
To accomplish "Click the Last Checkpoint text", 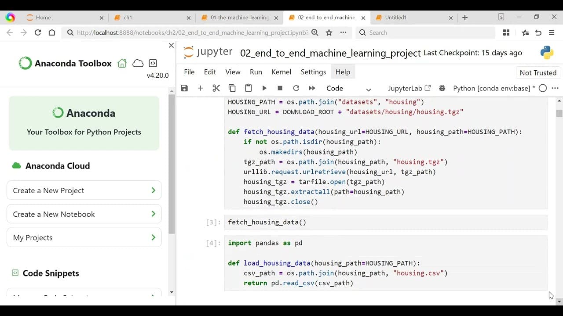I will click(473, 53).
